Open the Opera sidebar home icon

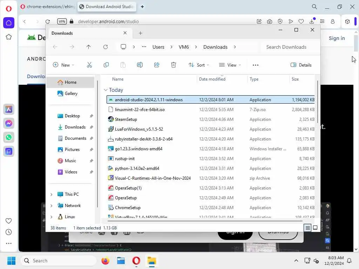(x=9, y=23)
